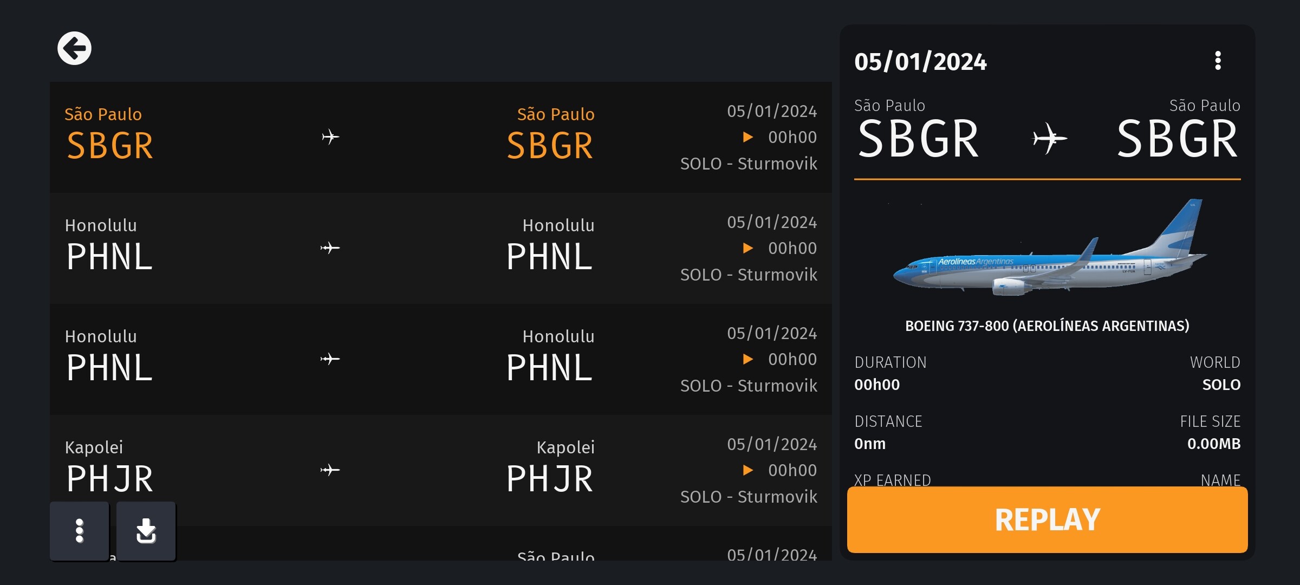This screenshot has height=585, width=1300.
Task: Click the play triangle in the São Paulo SBGR row
Action: point(748,137)
